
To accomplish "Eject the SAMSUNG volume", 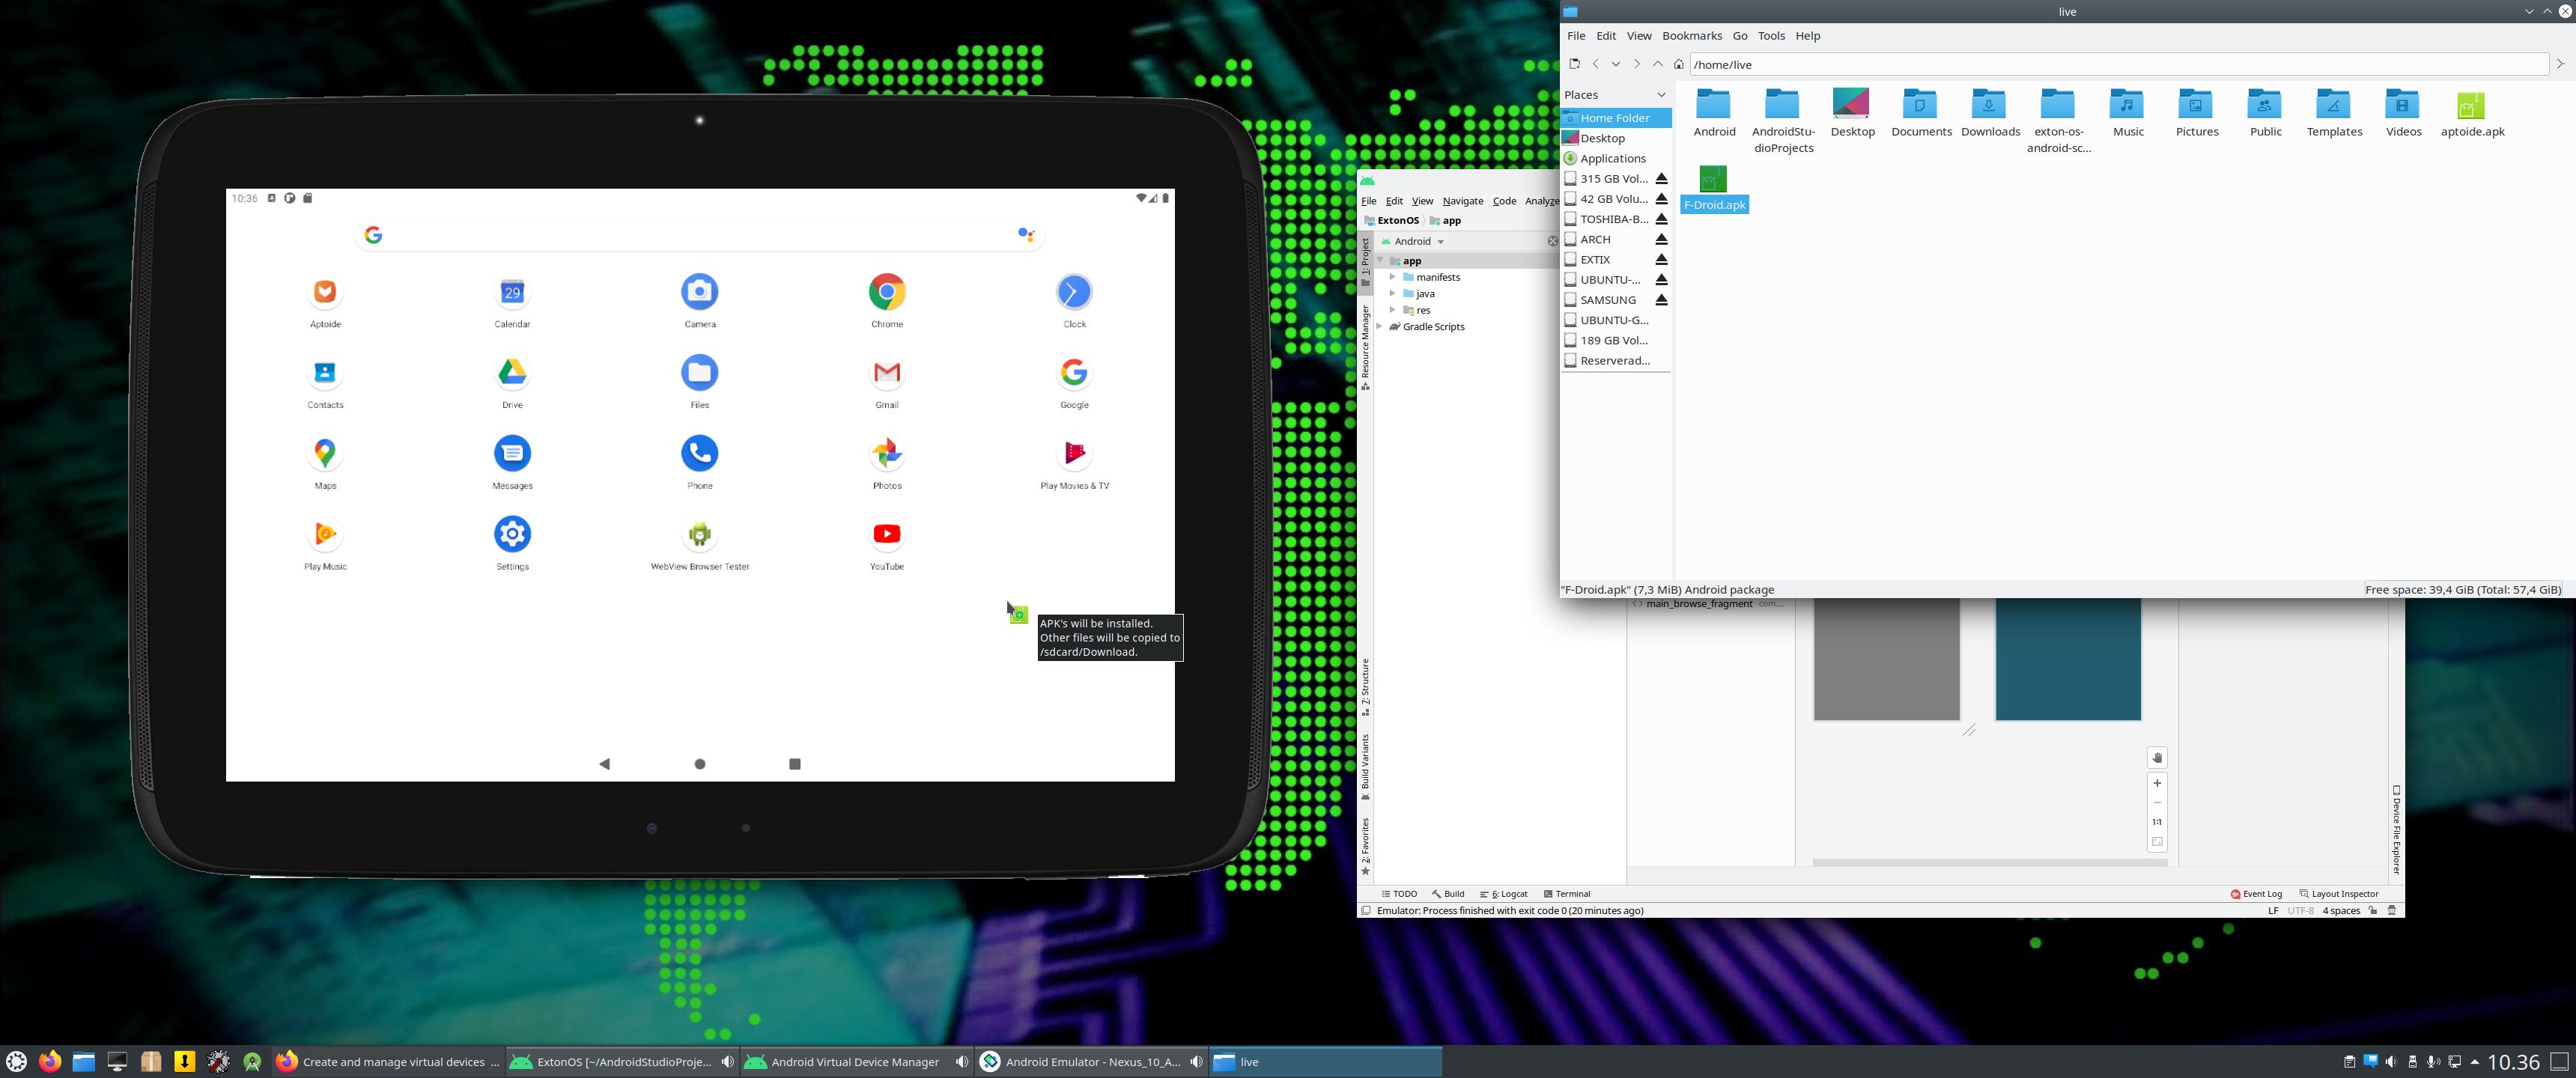I will pos(1661,300).
